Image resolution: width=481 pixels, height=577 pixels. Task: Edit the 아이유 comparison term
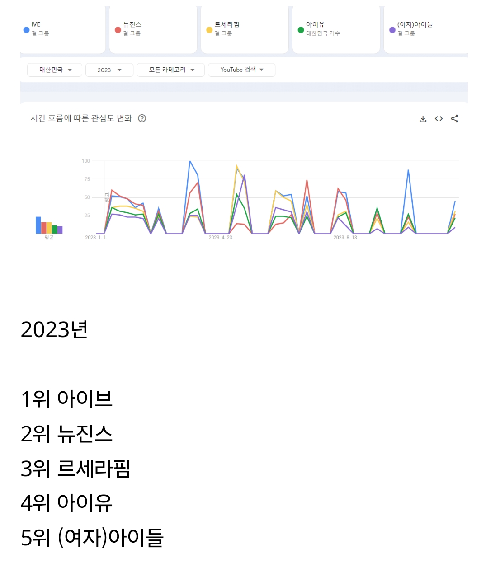[336, 30]
